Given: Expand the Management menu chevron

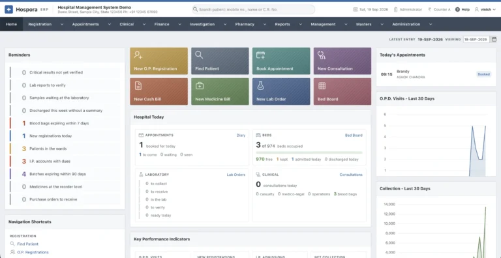Looking at the screenshot, I should [346, 24].
